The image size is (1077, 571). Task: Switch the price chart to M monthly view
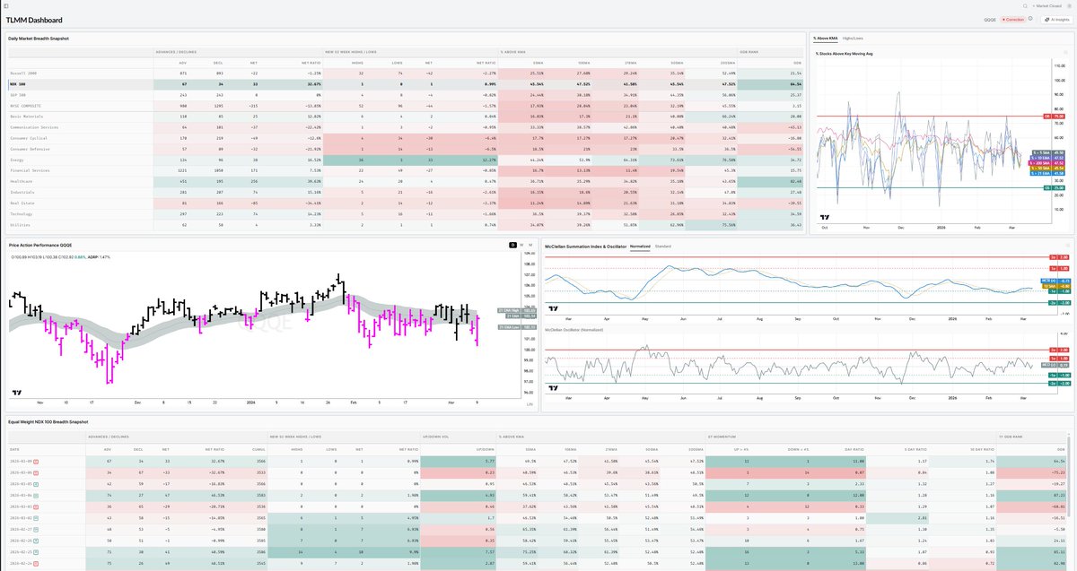(530, 245)
